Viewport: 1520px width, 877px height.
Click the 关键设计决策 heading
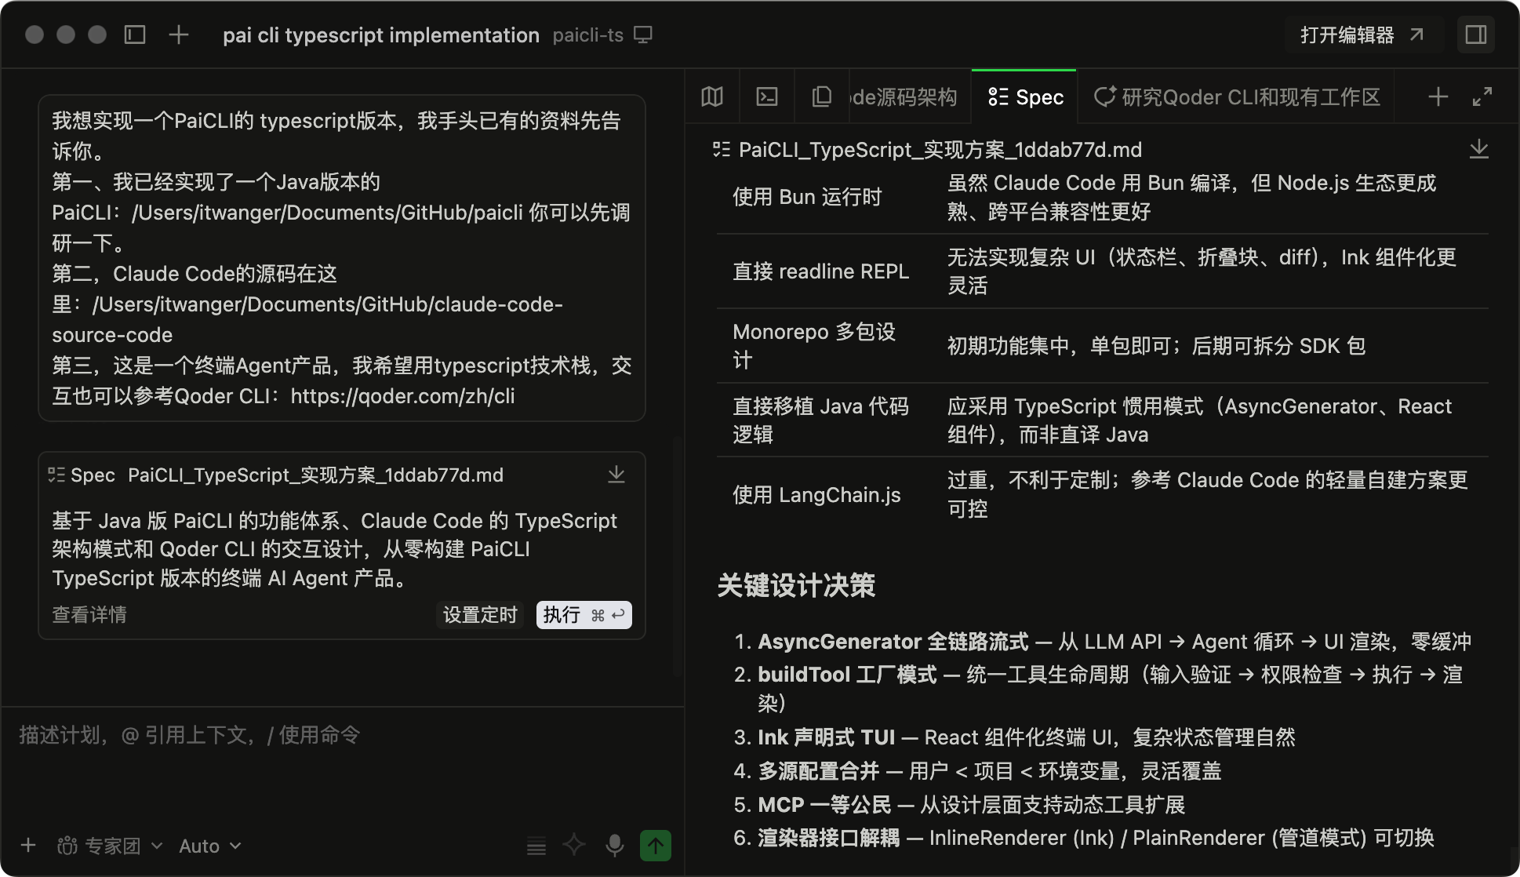point(796,585)
